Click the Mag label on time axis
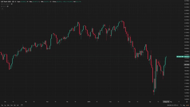190x107 pixels. (171, 102)
